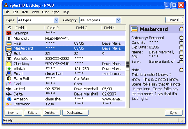Open the Types dropdown
Screen dimensions: 188x129
(x=56, y=20)
